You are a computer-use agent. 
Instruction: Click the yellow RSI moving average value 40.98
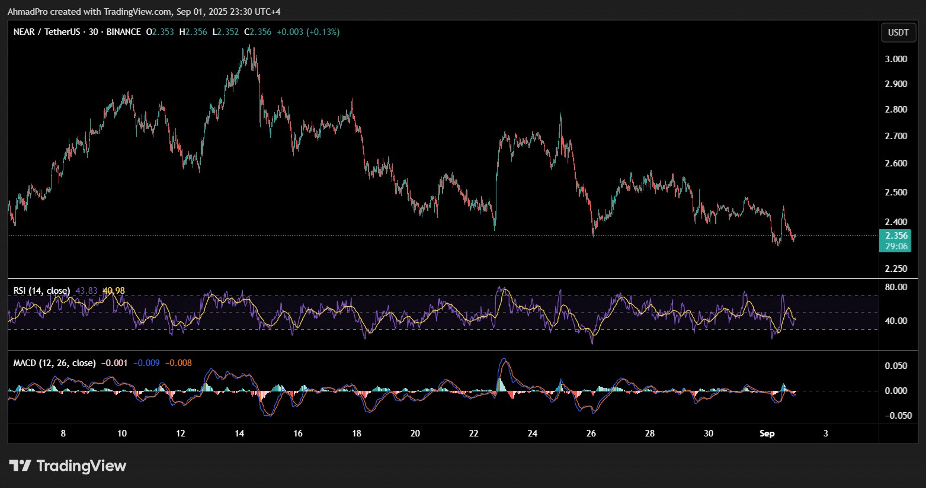coord(114,291)
